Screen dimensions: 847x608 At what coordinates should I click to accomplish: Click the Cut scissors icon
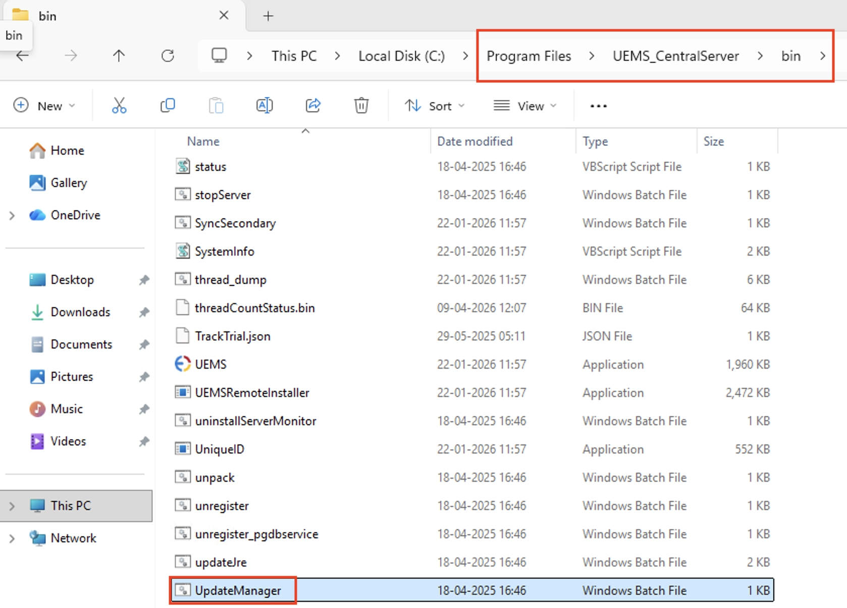[119, 106]
